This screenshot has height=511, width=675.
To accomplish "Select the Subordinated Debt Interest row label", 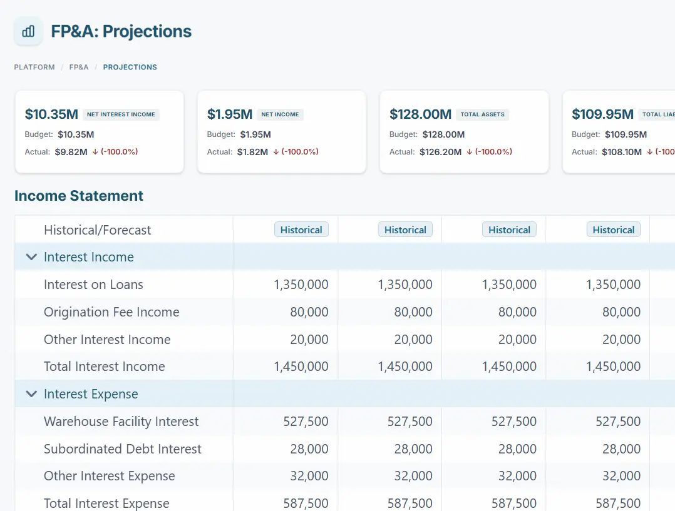I will [x=123, y=448].
